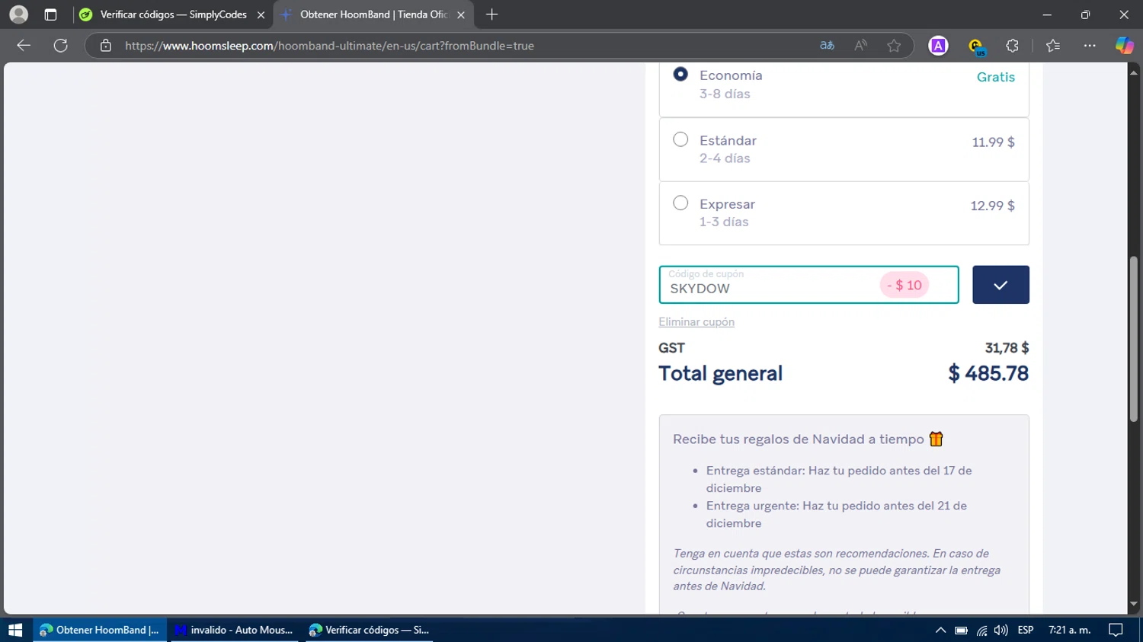Open Verificar códigos taskbar window

tap(370, 630)
